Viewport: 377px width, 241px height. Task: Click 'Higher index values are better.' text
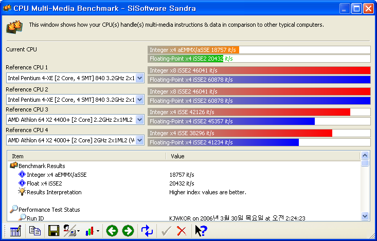(208, 192)
